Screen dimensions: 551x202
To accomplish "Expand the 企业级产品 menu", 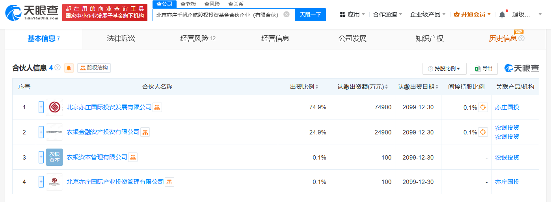I will (x=428, y=15).
